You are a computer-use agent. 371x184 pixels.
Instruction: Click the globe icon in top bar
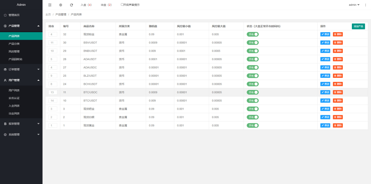click(61, 5)
